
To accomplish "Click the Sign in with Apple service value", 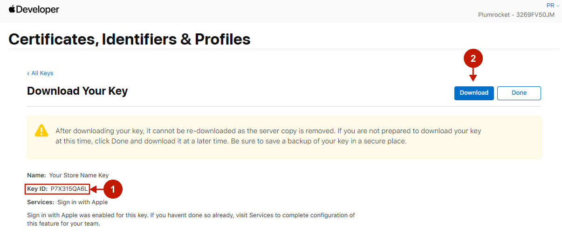I will (x=82, y=202).
